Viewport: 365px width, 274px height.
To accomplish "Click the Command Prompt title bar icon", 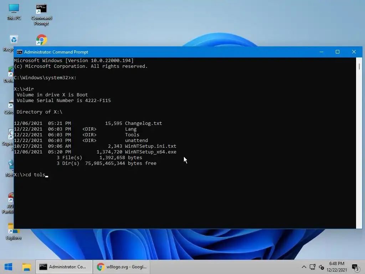I will [20, 52].
